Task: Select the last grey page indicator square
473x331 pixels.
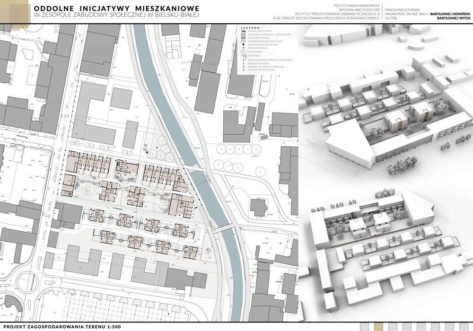Action: tap(464, 326)
